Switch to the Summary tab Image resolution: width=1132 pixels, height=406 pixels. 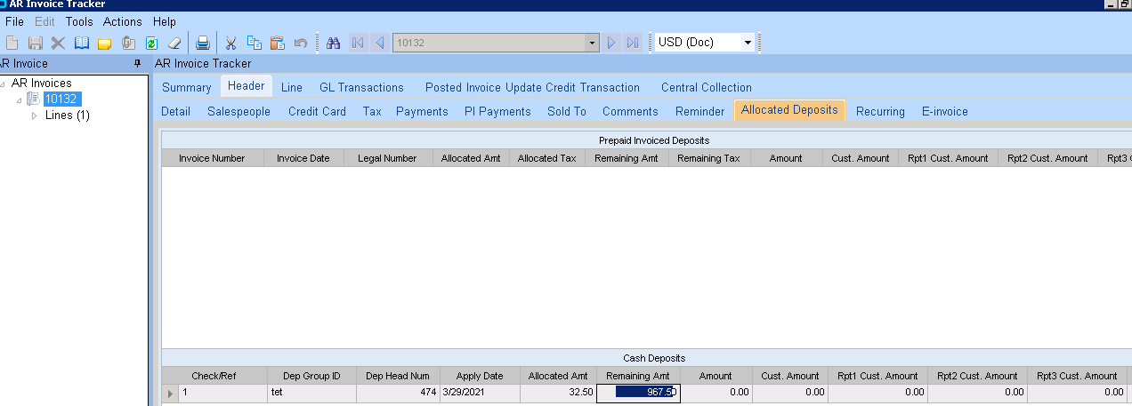tap(187, 87)
